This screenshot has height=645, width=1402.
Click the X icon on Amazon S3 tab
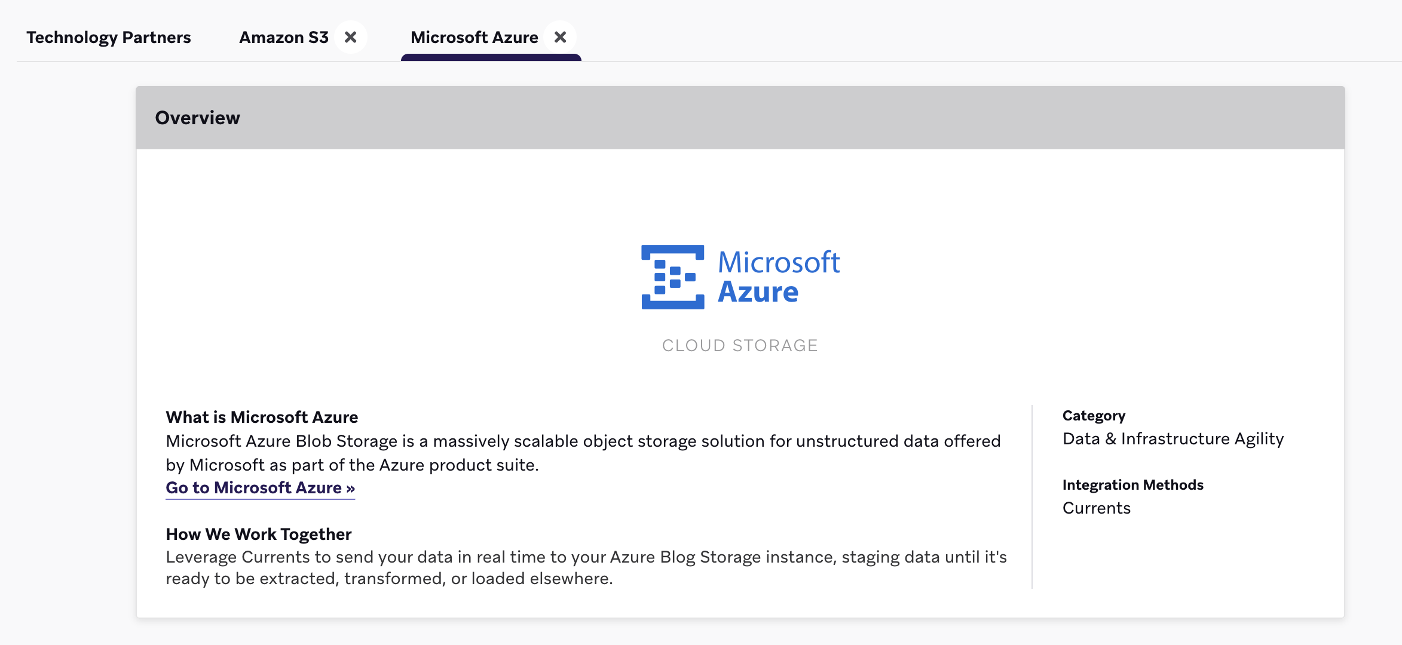coord(350,36)
